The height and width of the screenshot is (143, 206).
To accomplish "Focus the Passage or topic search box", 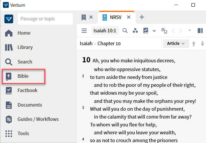I will [x=45, y=19].
